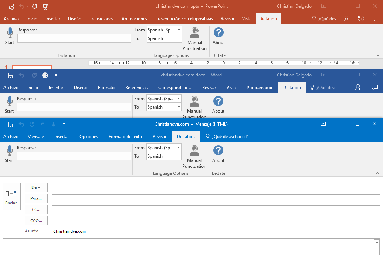The image size is (383, 255).
Task: Open the Archivo tab in PowerPoint
Action: click(11, 19)
